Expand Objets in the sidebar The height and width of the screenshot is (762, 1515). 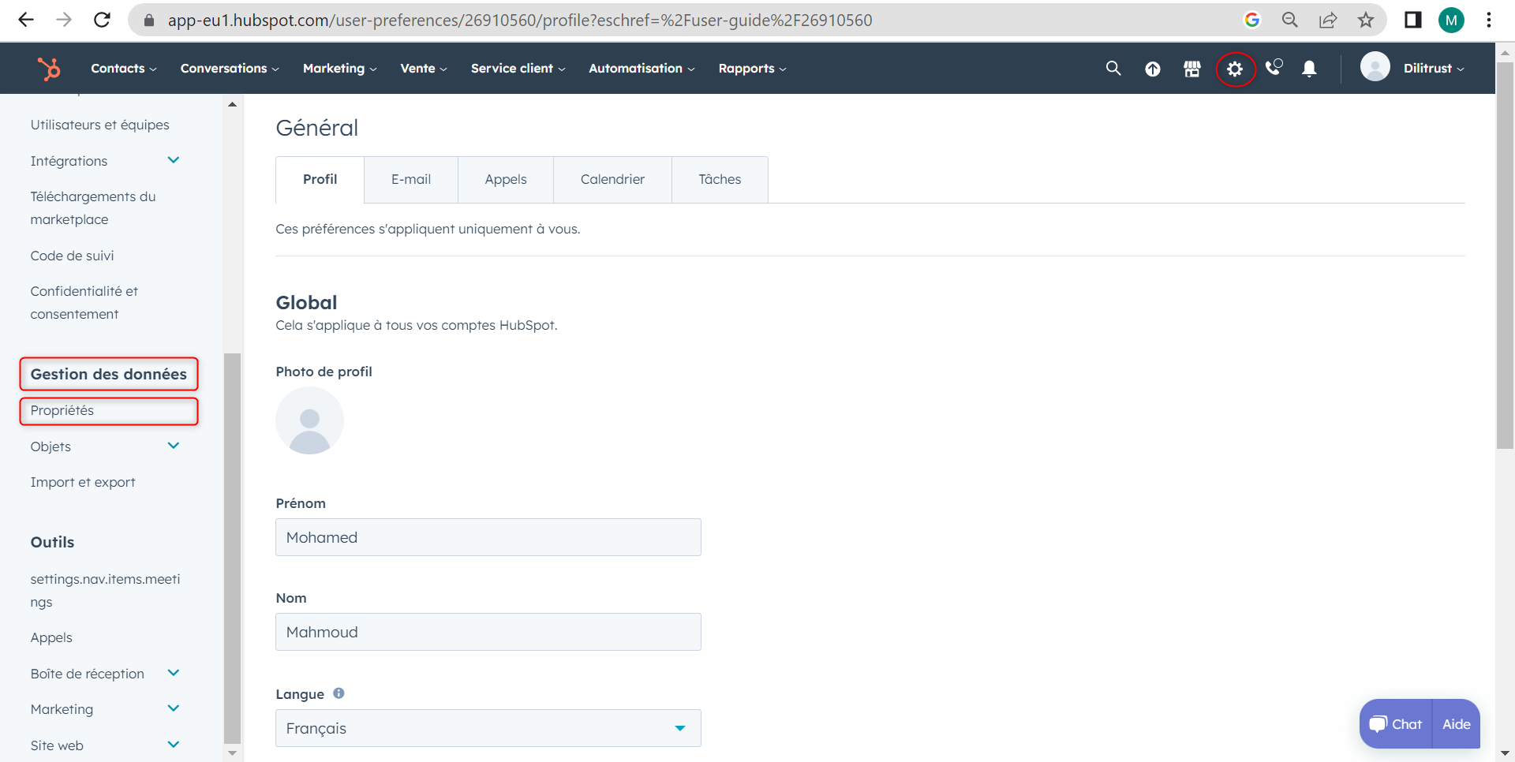174,446
